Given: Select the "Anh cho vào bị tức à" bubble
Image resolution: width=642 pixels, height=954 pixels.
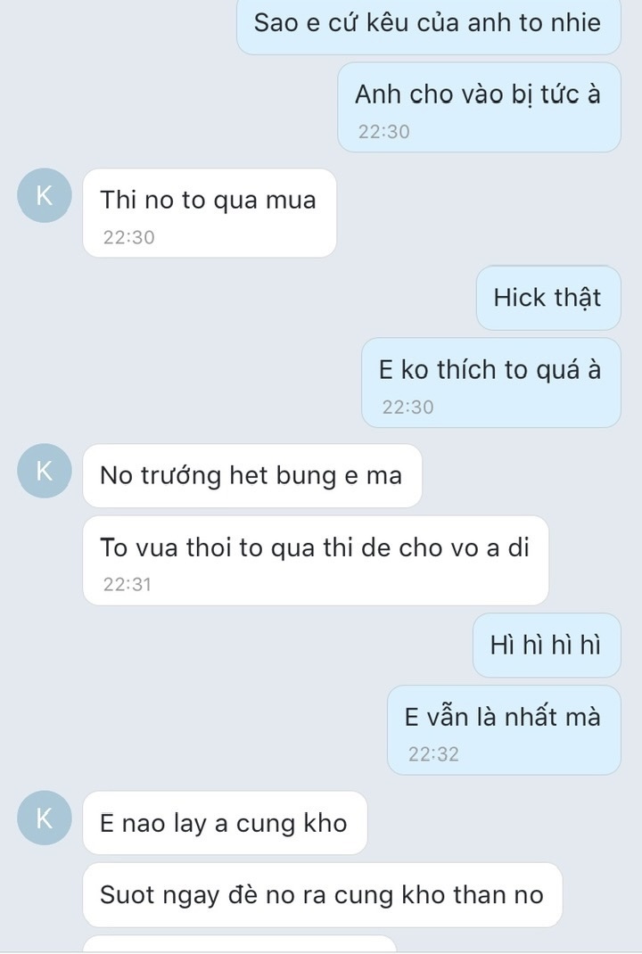Looking at the screenshot, I should [478, 106].
